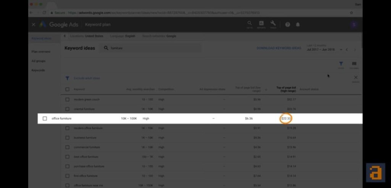391x188 pixels.
Task: Check the box for the highlighted office furniture row
Action: 45,118
